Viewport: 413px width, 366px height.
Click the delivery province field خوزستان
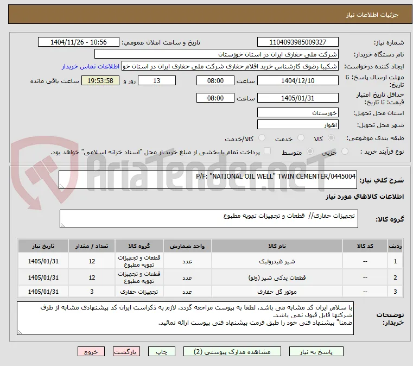click(297, 113)
